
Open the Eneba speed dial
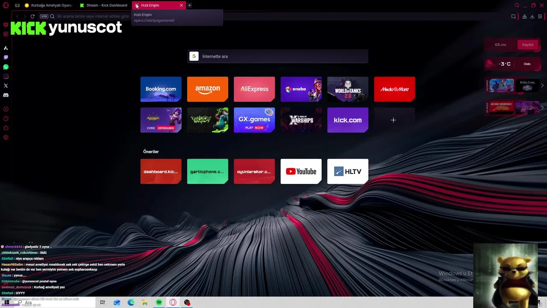301,89
